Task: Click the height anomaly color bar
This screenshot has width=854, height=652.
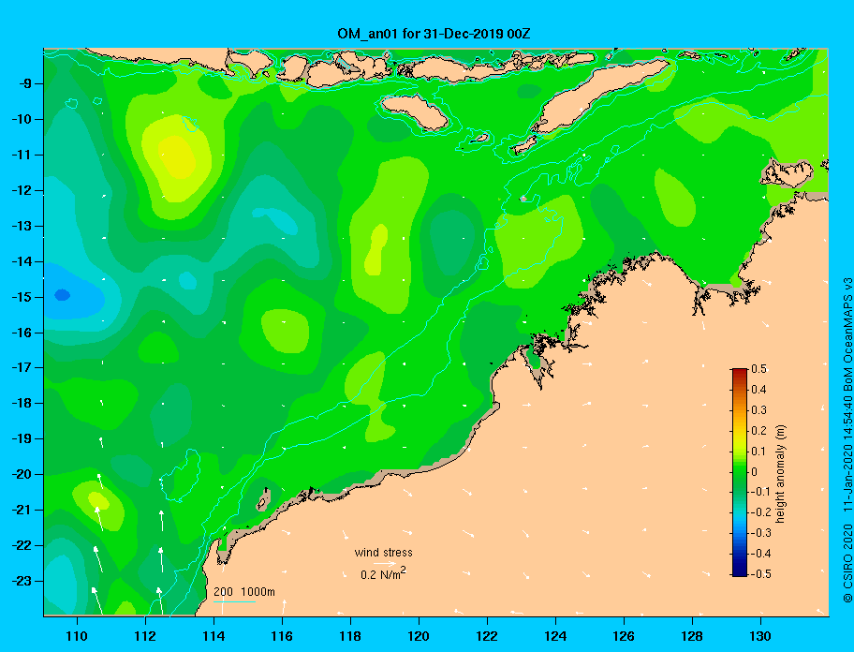Action: pos(740,472)
